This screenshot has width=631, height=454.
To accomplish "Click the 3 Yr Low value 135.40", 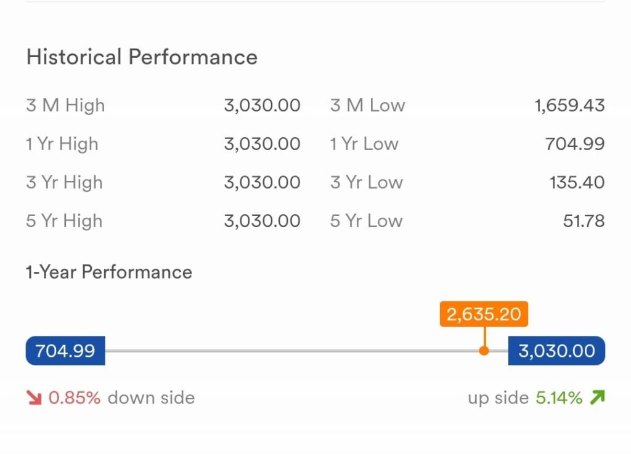I will [x=577, y=183].
